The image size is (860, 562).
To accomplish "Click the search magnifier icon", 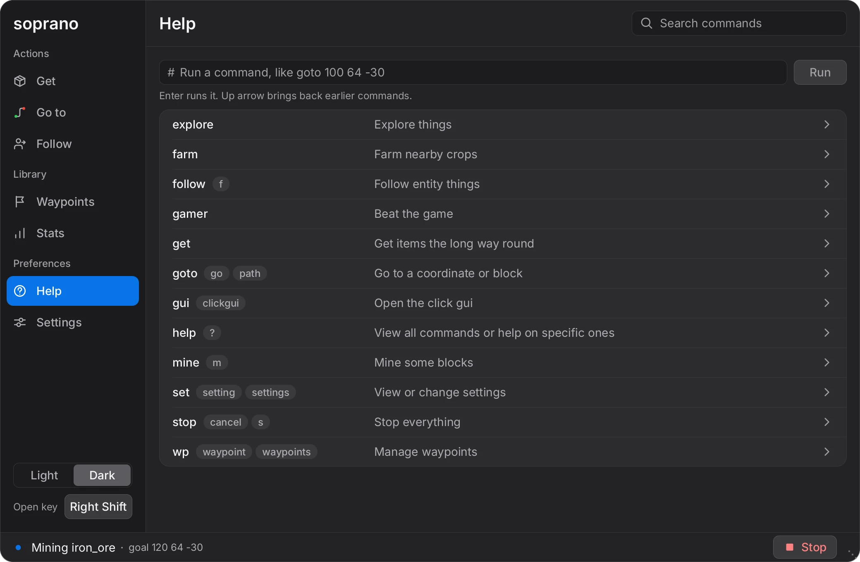I will coord(647,23).
